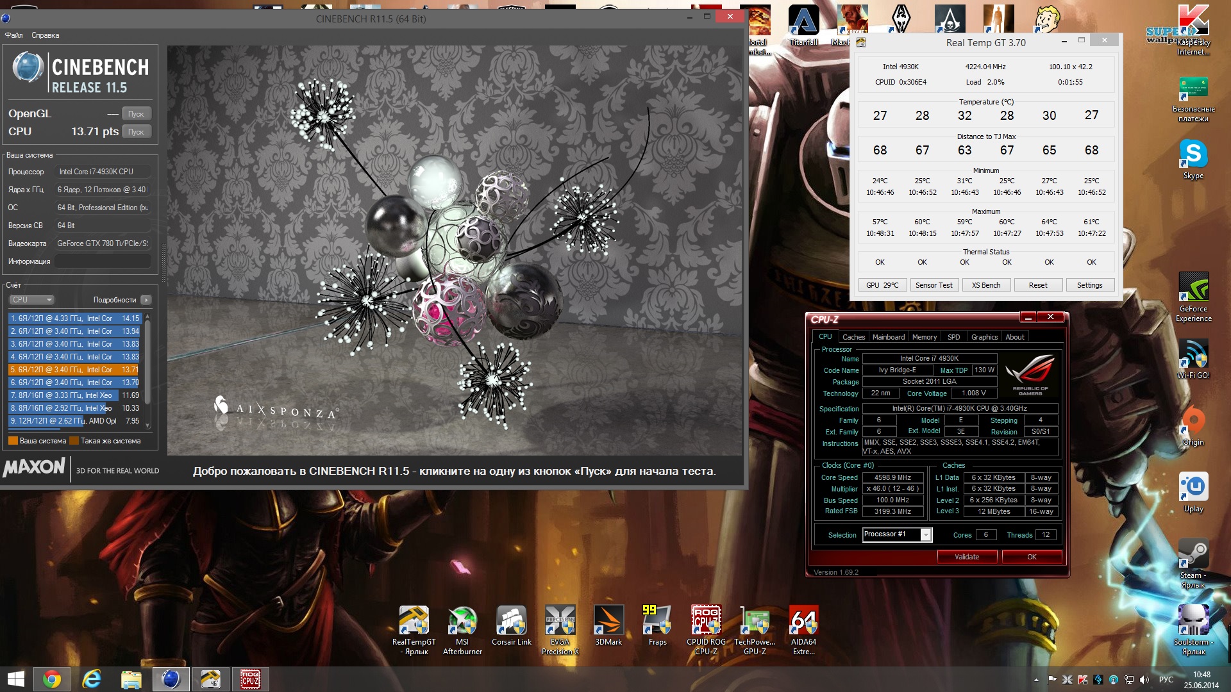This screenshot has height=692, width=1231.
Task: Open the Безопасные платежи desktop icon
Action: coord(1193,99)
